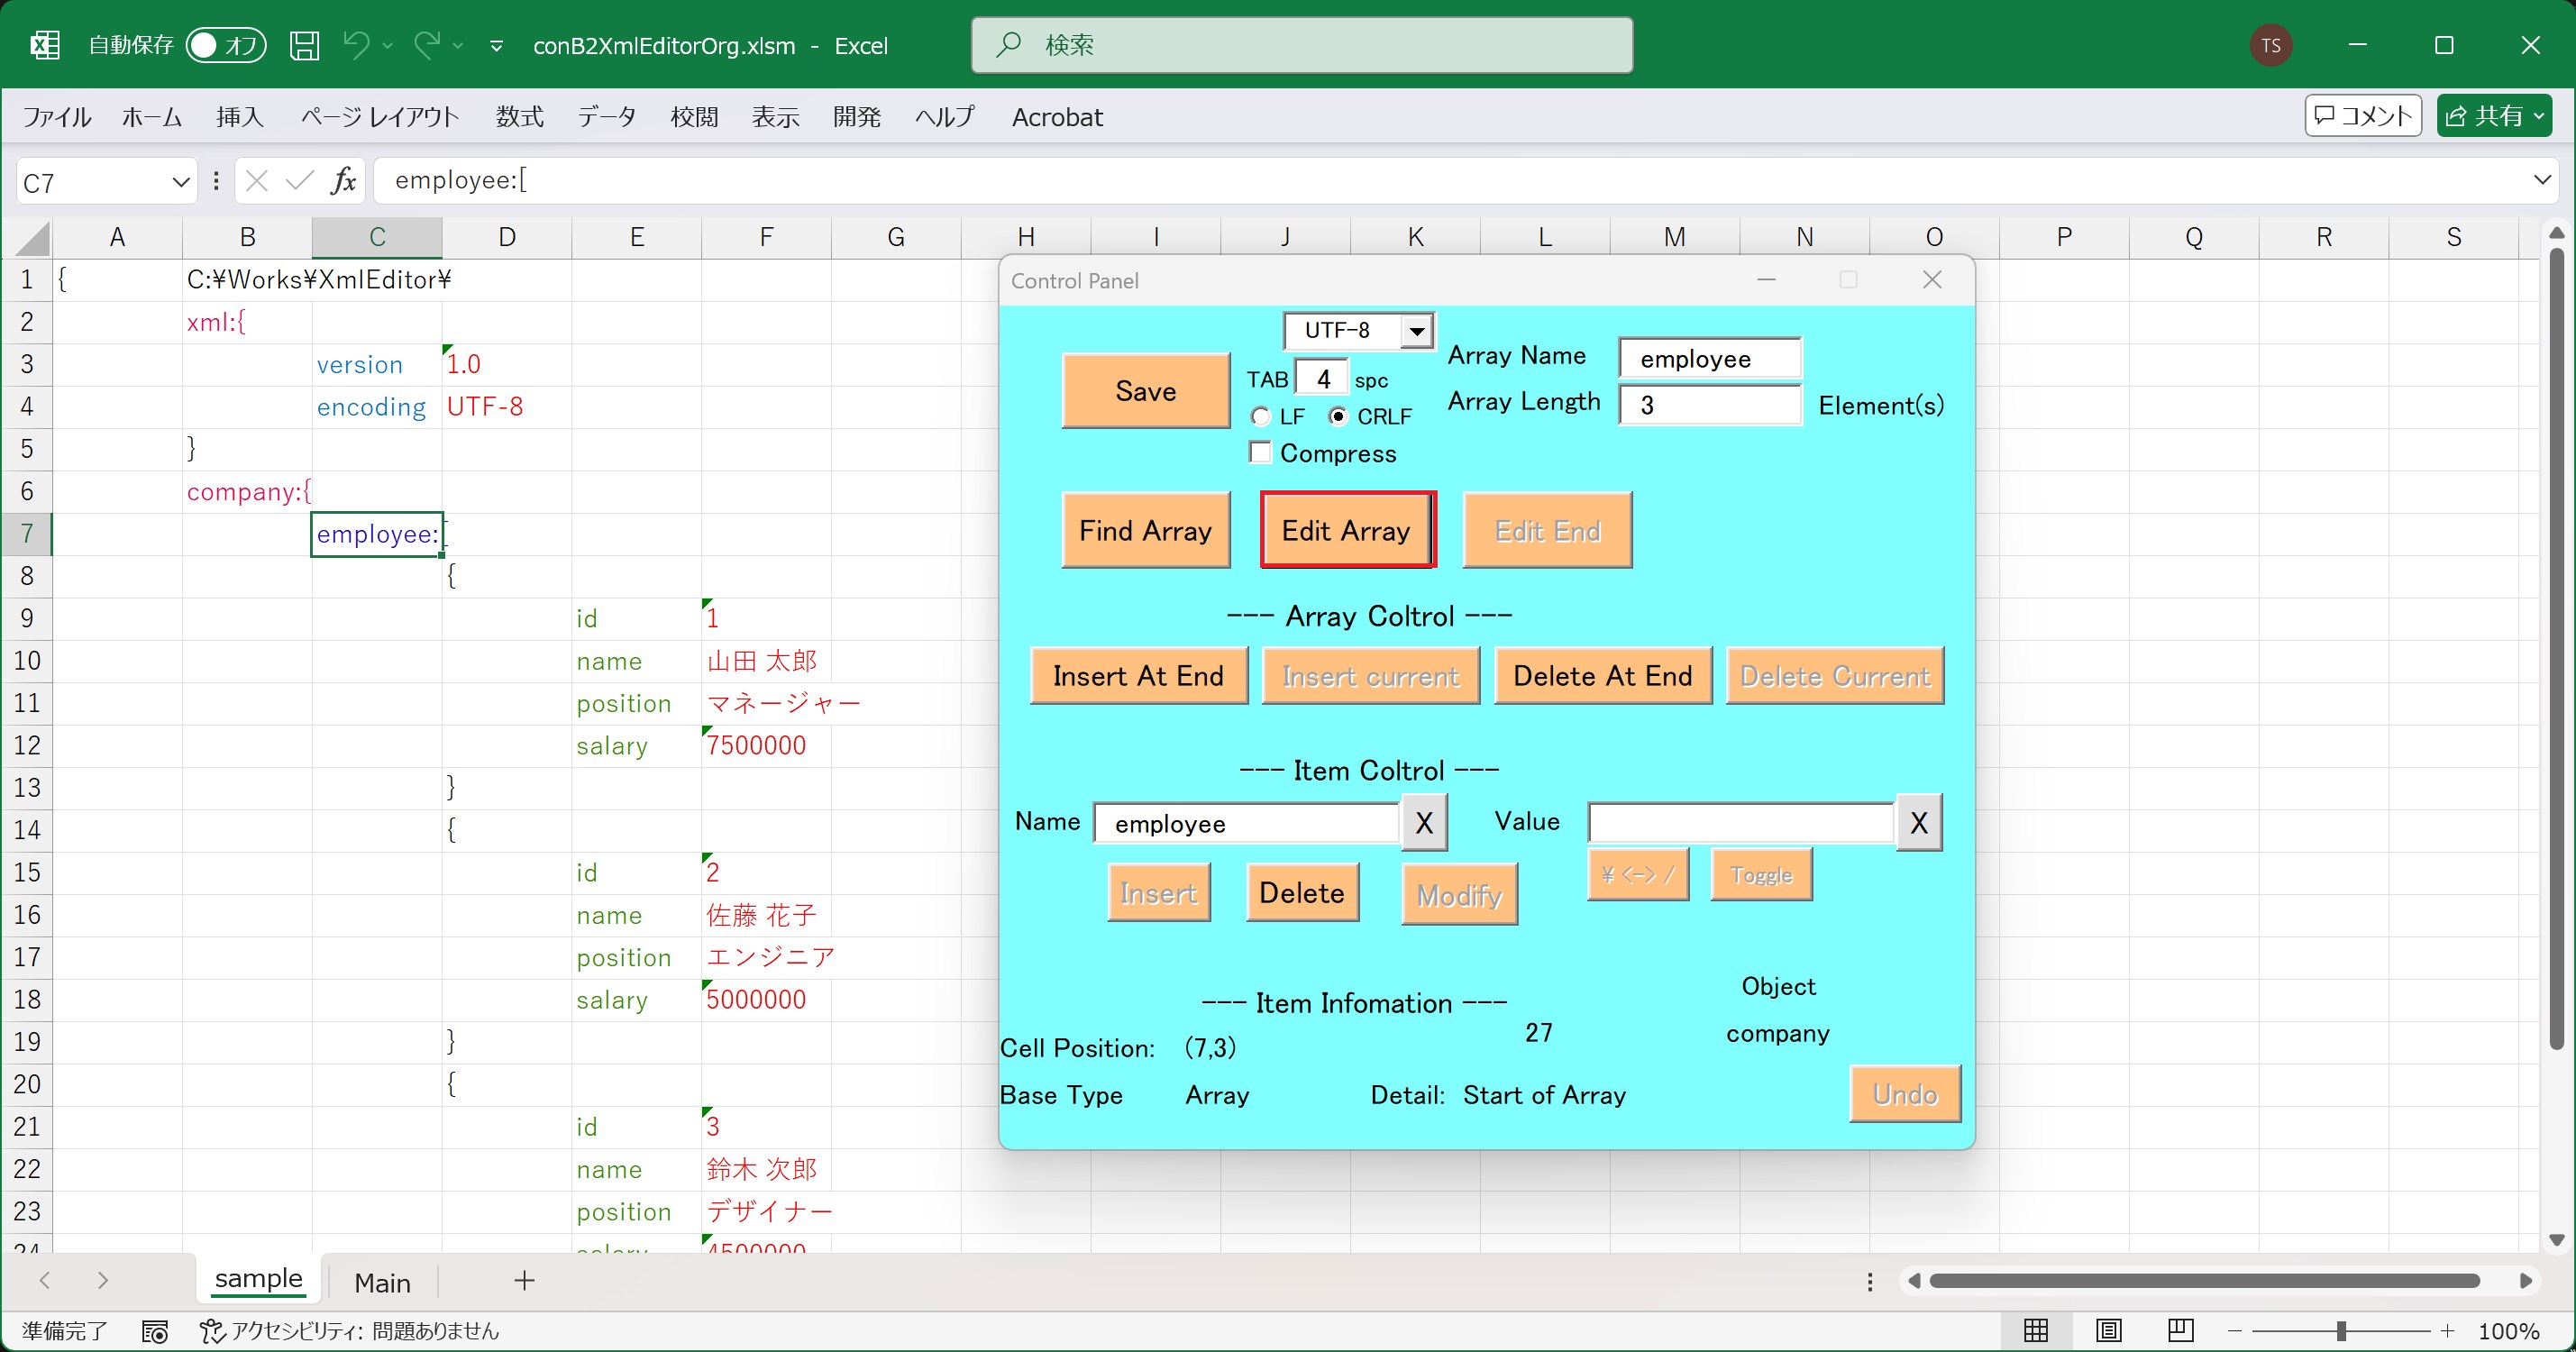Viewport: 2576px width, 1352px height.
Task: Switch to Page Break Preview icon
Action: 2180,1330
